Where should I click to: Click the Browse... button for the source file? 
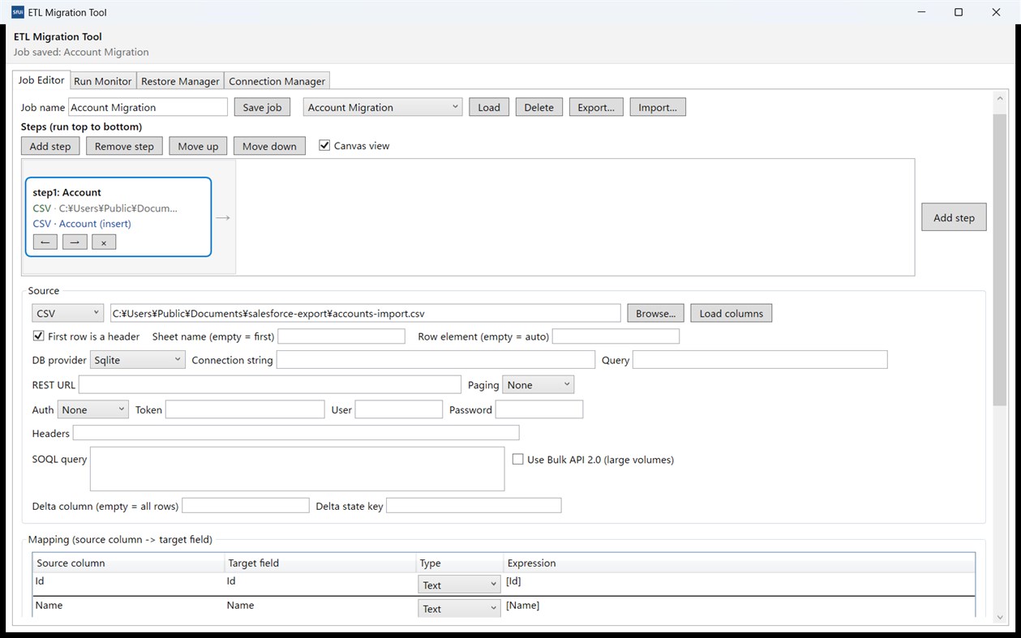(656, 313)
